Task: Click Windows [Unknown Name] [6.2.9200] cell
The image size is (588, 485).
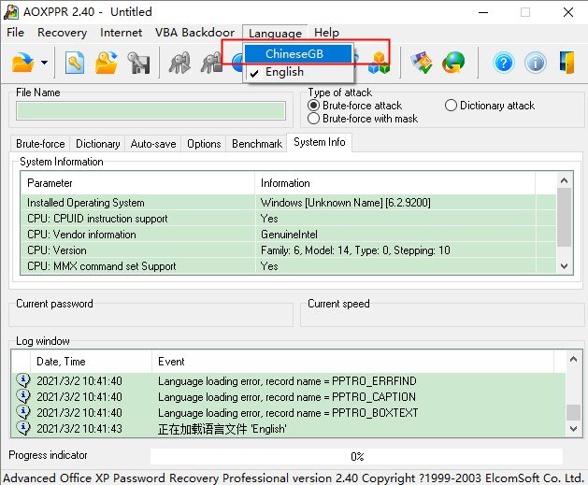Action: [x=345, y=203]
